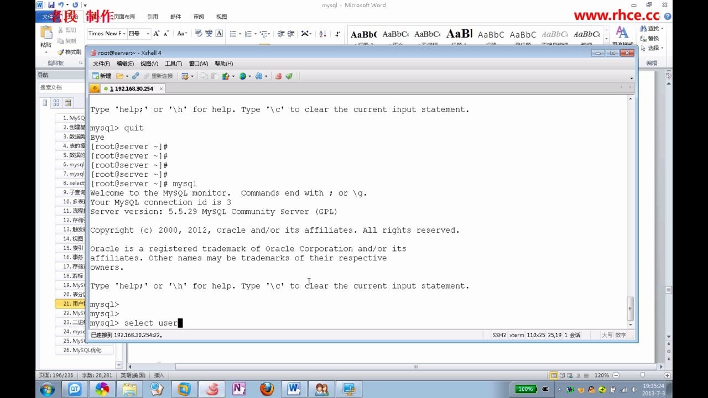Click the 搜索文档 search box in navigation pane

click(61, 87)
